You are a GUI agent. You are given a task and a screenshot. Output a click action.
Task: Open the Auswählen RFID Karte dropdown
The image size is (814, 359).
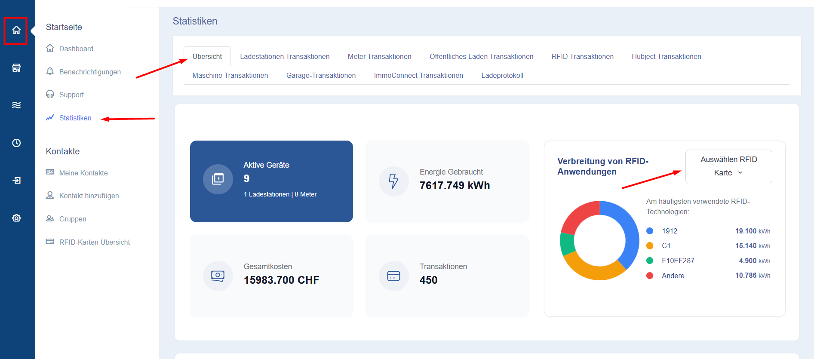pyautogui.click(x=728, y=166)
